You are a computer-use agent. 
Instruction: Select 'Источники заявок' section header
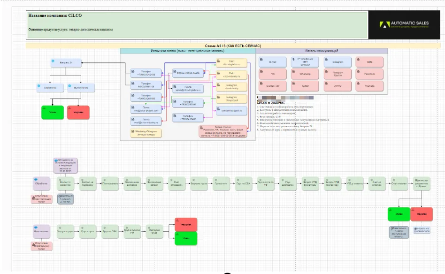coord(188,51)
